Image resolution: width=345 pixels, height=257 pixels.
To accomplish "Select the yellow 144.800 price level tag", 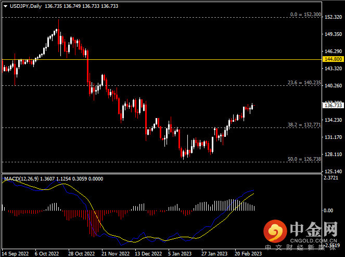I will 332,60.
